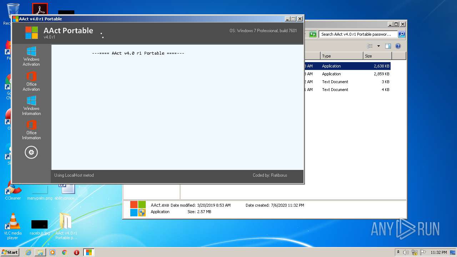Select the 4 KB Text Document row
The image size is (457, 257).
pyautogui.click(x=347, y=90)
